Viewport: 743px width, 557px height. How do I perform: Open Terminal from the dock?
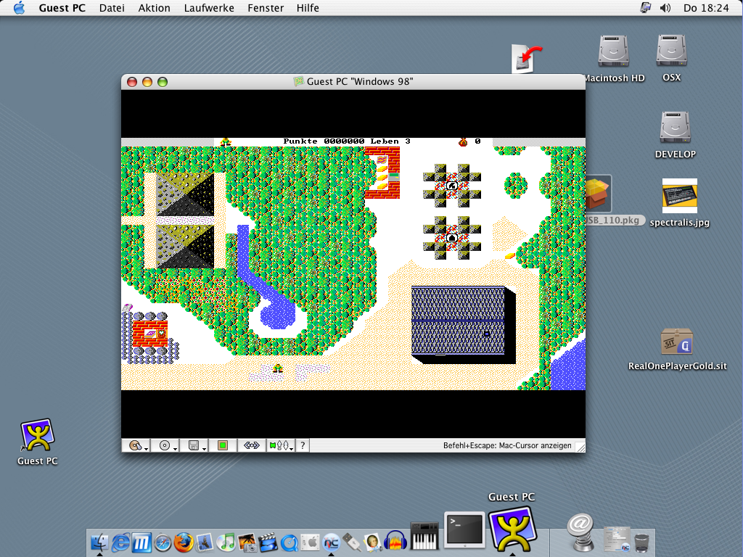click(x=464, y=530)
